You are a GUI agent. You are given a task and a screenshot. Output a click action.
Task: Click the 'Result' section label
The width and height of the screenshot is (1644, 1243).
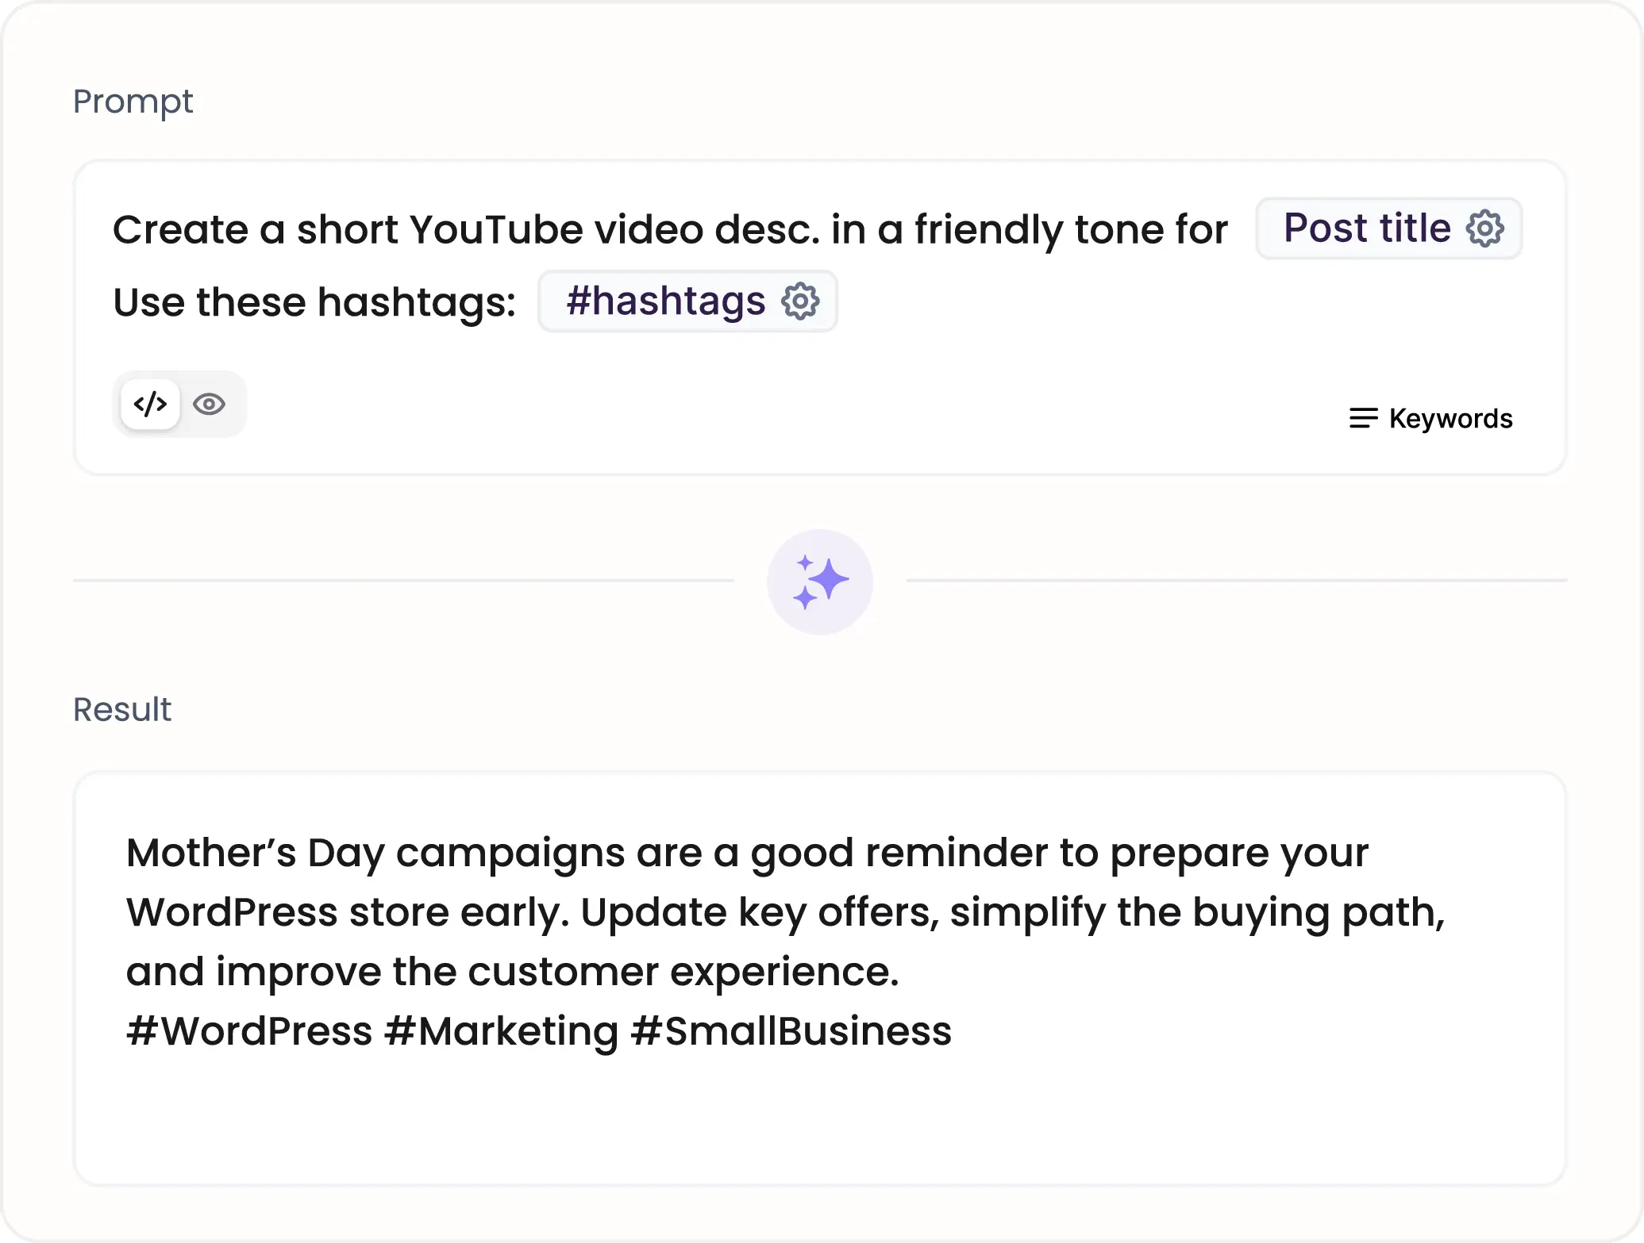[122, 709]
